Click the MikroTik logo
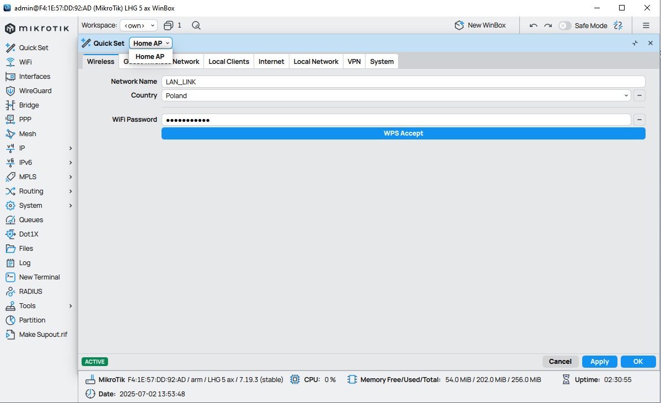 (x=37, y=28)
